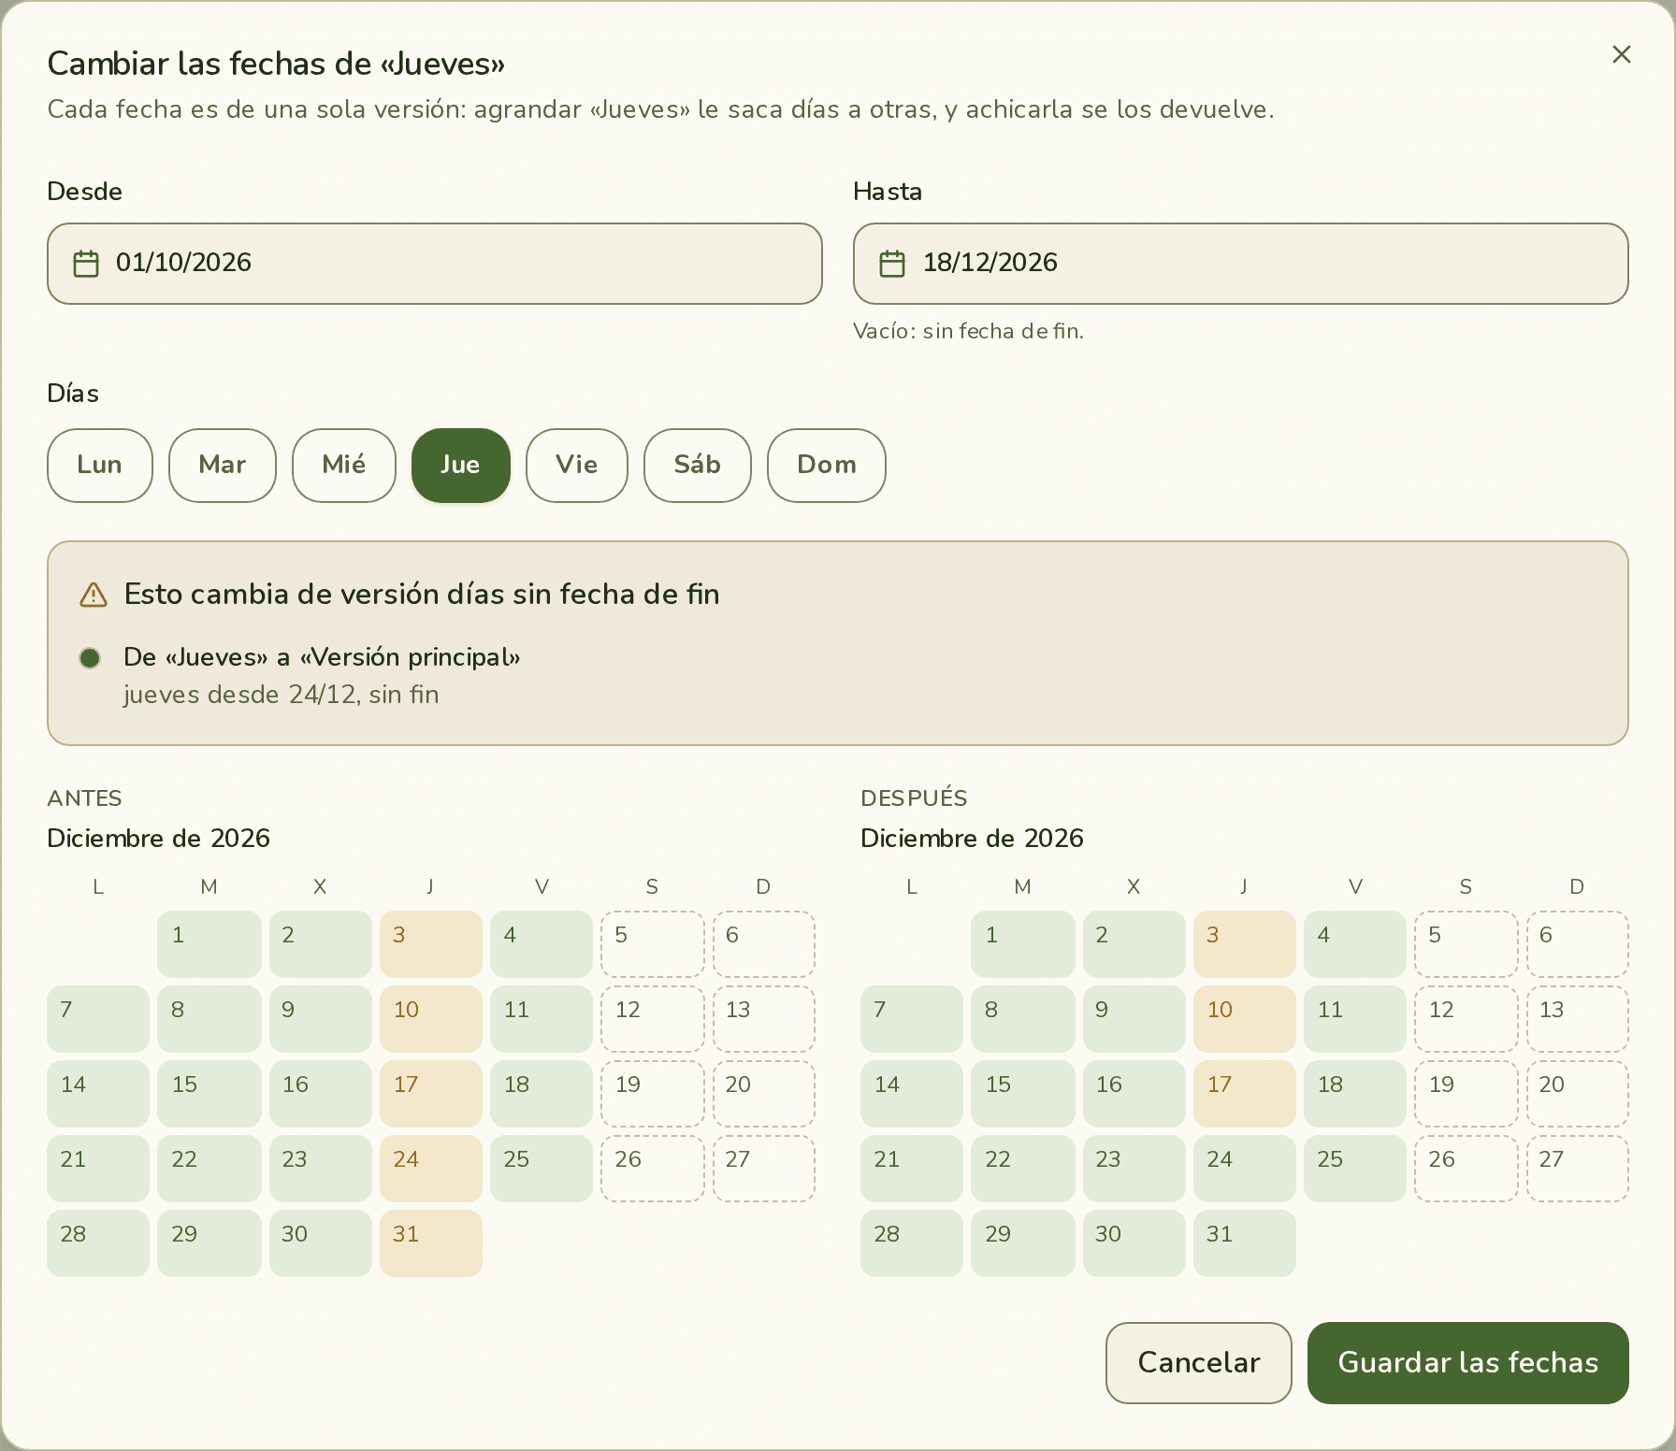Image resolution: width=1676 pixels, height=1451 pixels.
Task: Click the "Cambiar las fechas de «Jueves»" title
Action: click(276, 64)
